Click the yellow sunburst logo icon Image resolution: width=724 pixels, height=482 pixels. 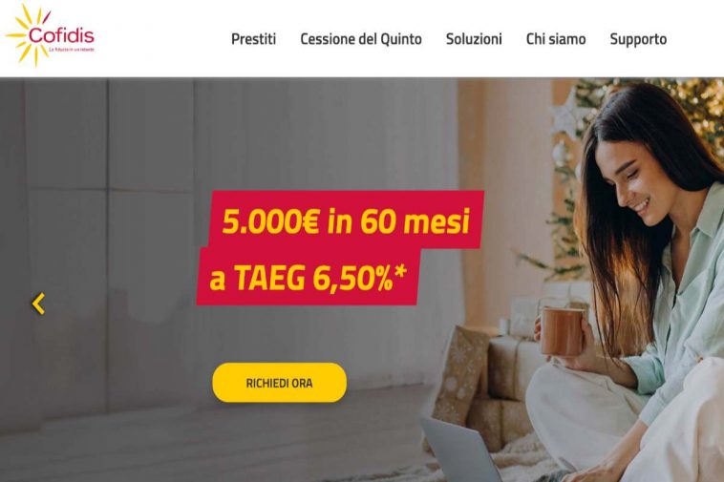(x=28, y=34)
